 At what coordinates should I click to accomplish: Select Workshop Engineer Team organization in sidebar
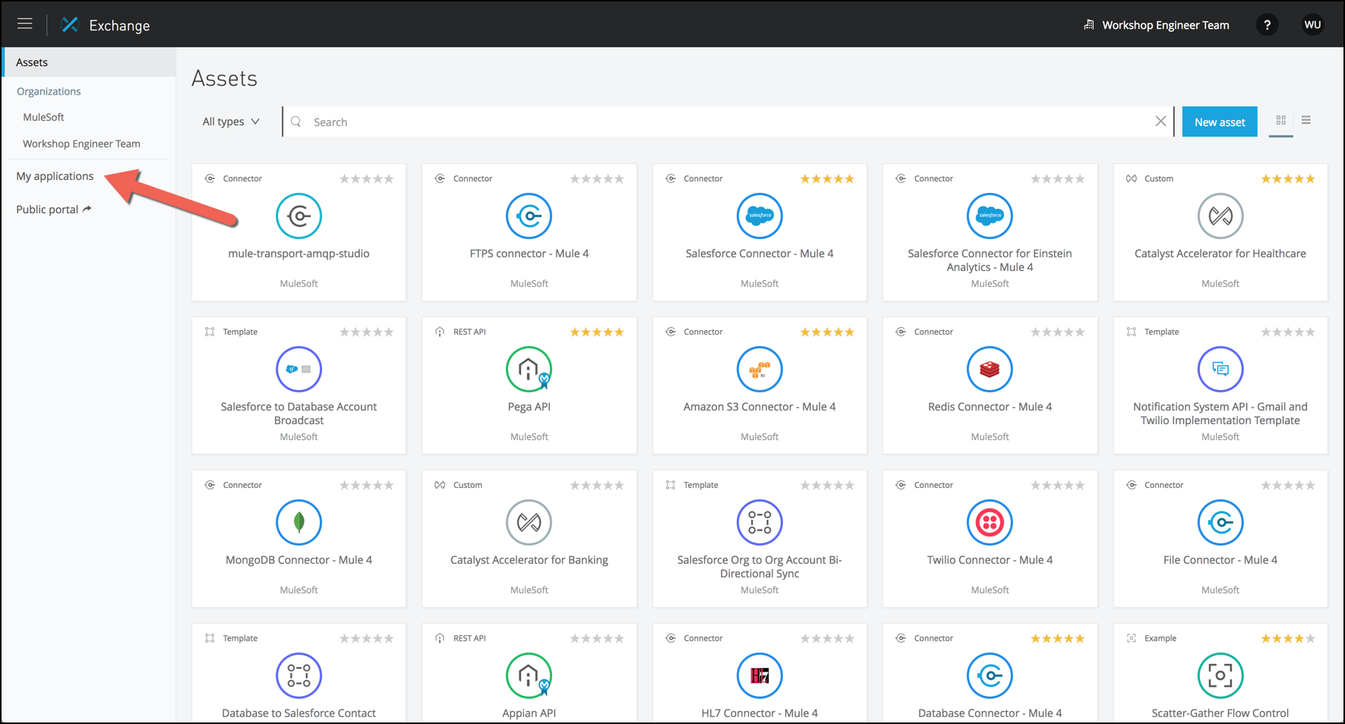[x=81, y=143]
